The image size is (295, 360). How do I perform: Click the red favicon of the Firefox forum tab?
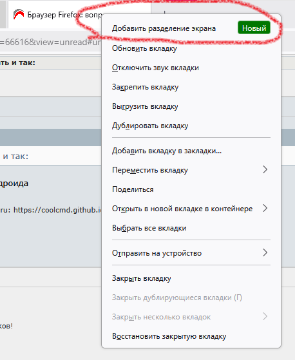pyautogui.click(x=19, y=14)
